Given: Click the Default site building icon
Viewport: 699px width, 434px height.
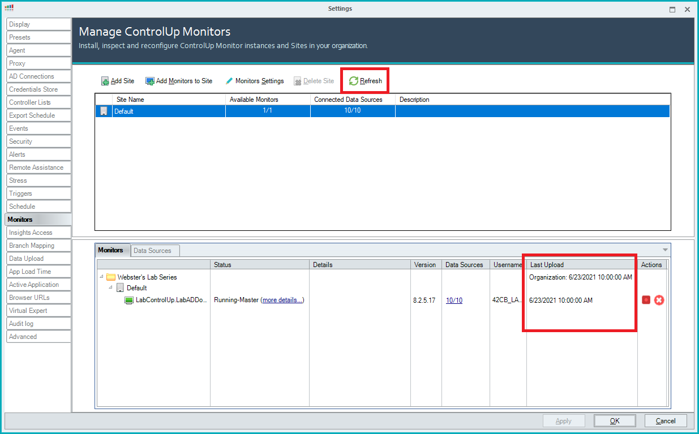Looking at the screenshot, I should (119, 288).
